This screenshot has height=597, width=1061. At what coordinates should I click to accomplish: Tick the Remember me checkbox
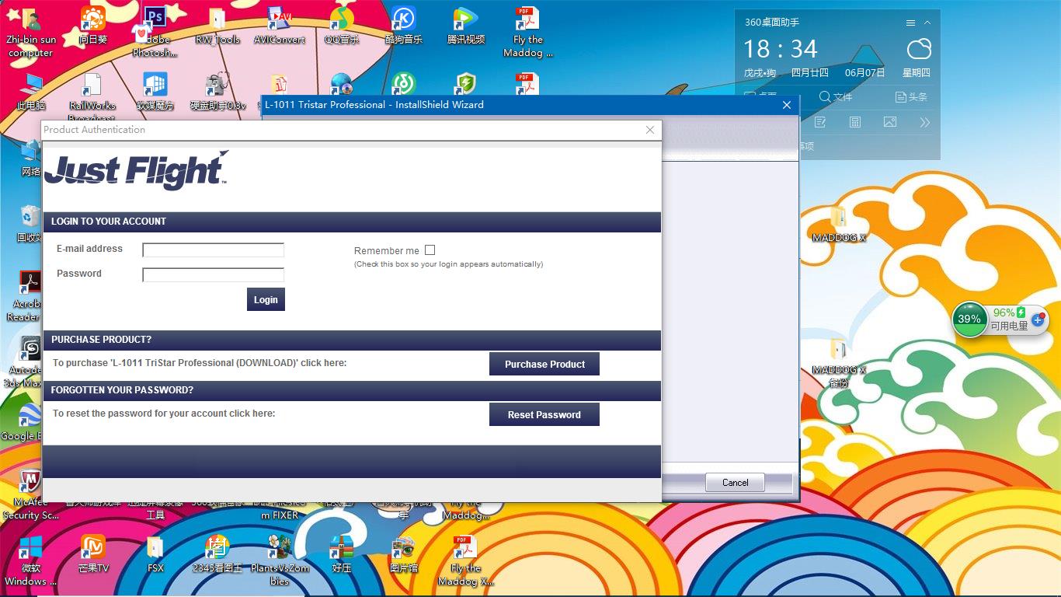click(430, 250)
